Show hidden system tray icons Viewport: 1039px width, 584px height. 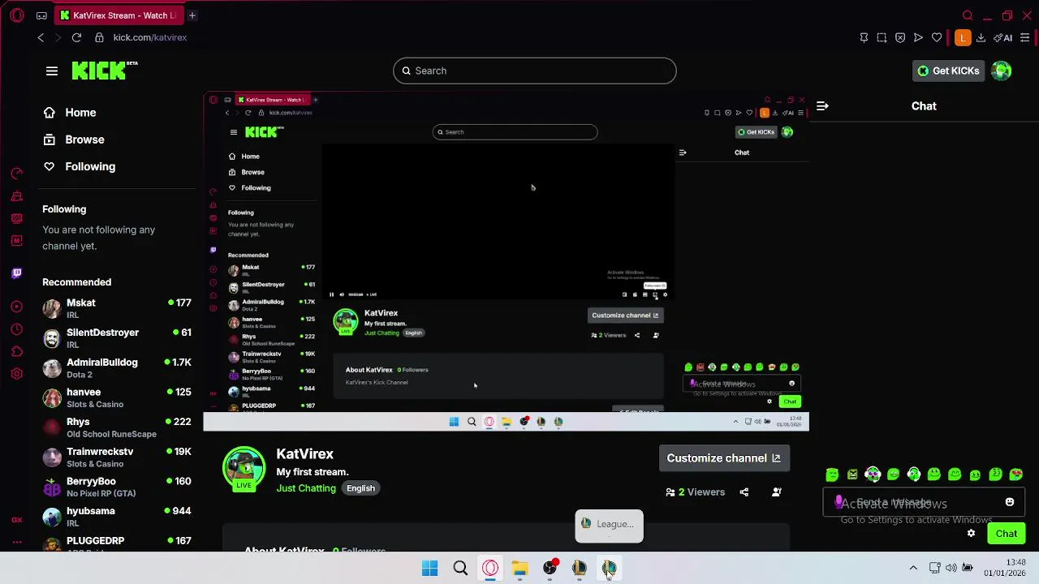pos(913,569)
